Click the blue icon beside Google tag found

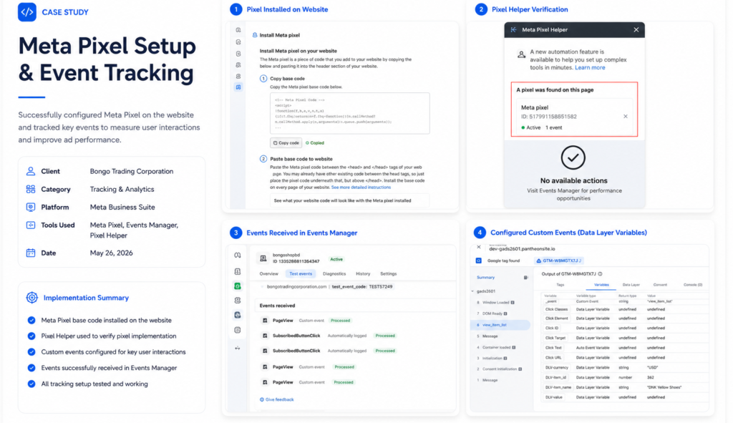click(479, 261)
